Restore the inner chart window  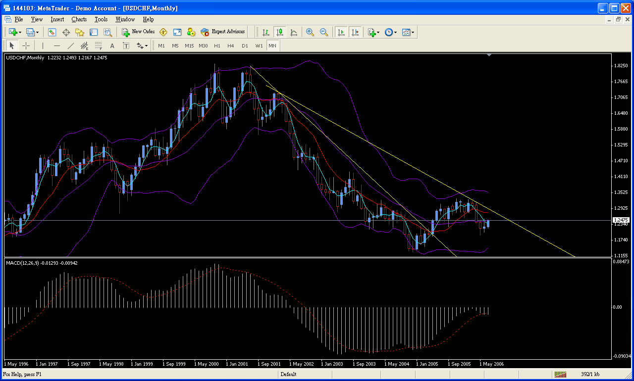click(618, 19)
